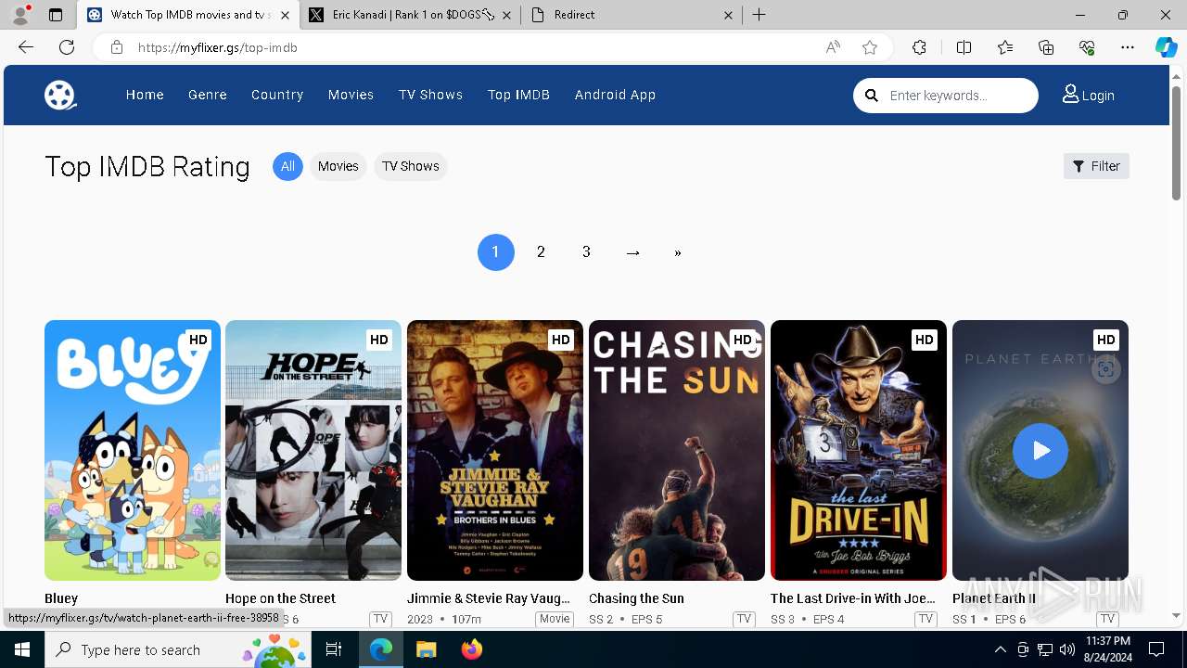This screenshot has height=668, width=1187.
Task: Open the Filter options
Action: coord(1096,166)
